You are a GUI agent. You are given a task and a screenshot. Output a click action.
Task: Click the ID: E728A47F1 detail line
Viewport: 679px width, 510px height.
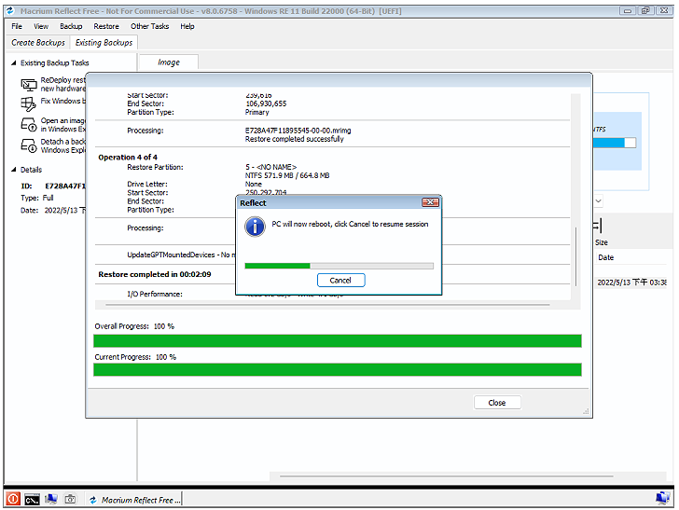point(53,186)
